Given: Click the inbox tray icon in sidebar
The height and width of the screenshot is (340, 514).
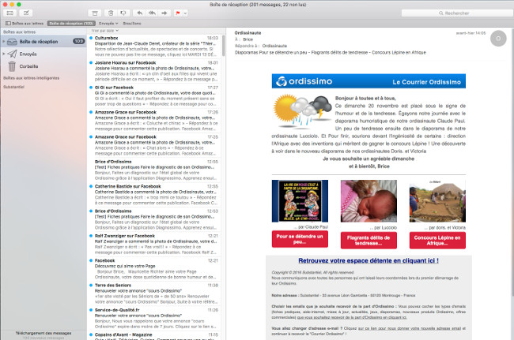Looking at the screenshot, I should (12, 42).
